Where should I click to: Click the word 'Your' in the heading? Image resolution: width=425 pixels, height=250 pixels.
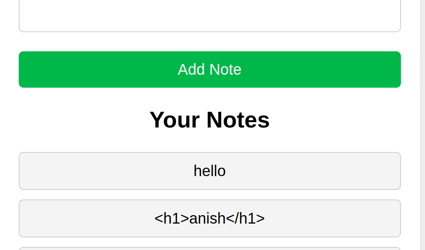click(174, 120)
